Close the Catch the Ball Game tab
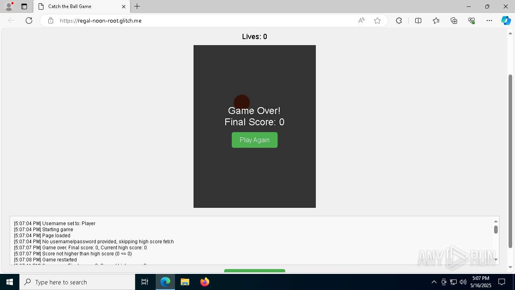The height and width of the screenshot is (290, 515). tap(124, 6)
